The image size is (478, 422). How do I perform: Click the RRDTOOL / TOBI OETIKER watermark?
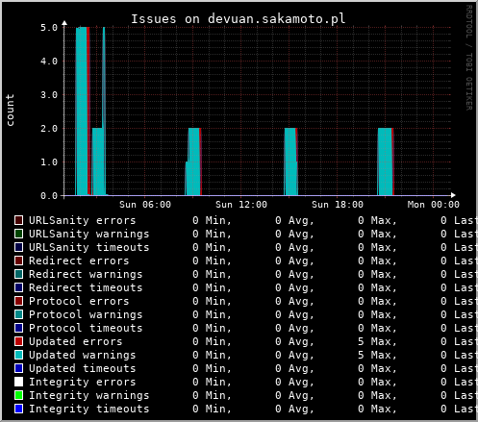pyautogui.click(x=469, y=58)
